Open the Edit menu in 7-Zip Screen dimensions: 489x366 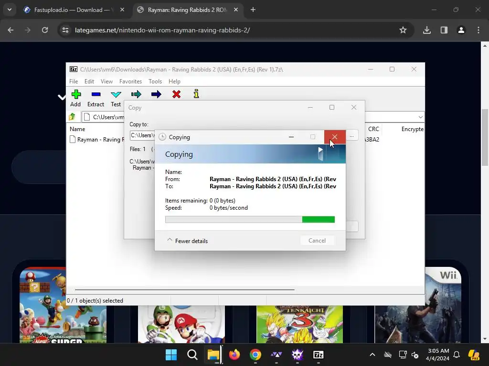(x=89, y=81)
